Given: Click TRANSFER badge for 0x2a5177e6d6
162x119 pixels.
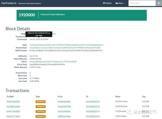Looking at the screenshot, I should click(40, 116).
